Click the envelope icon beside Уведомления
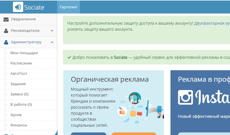230x135 pixels. pyautogui.click(x=6, y=19)
